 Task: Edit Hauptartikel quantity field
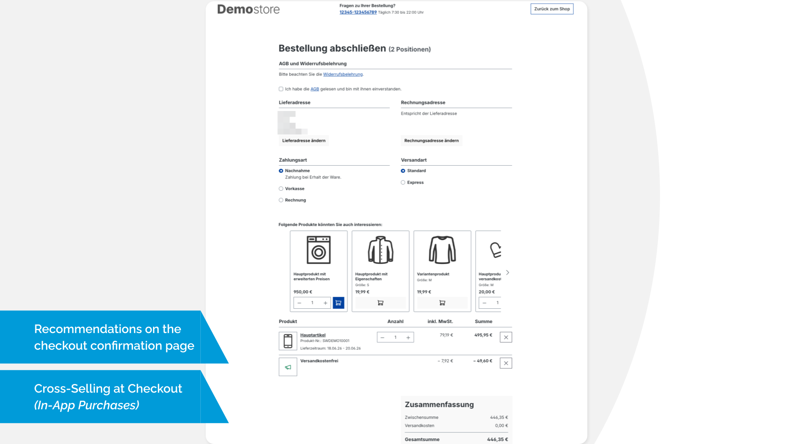(x=395, y=338)
